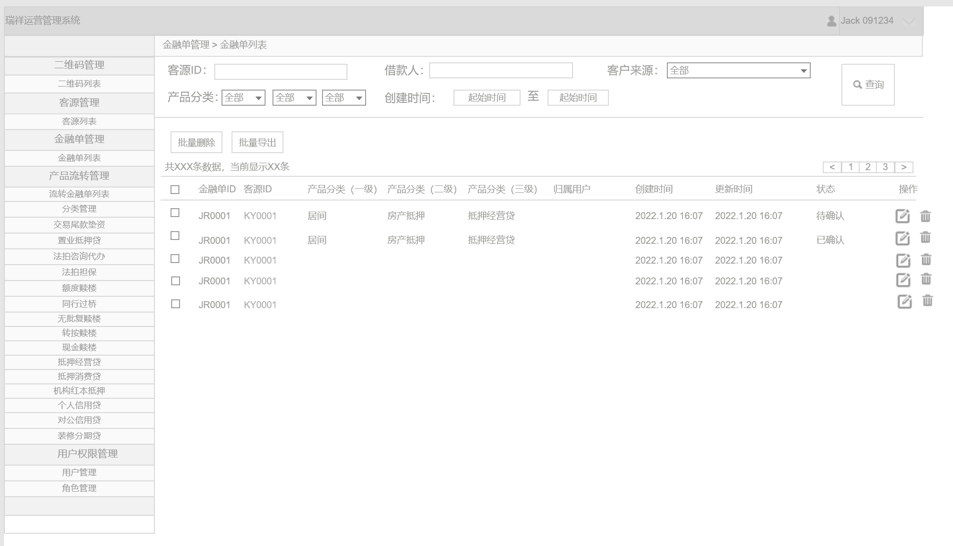Go to 分类管理 in the sidebar
Screen dimensions: 953x546
[x=79, y=209]
